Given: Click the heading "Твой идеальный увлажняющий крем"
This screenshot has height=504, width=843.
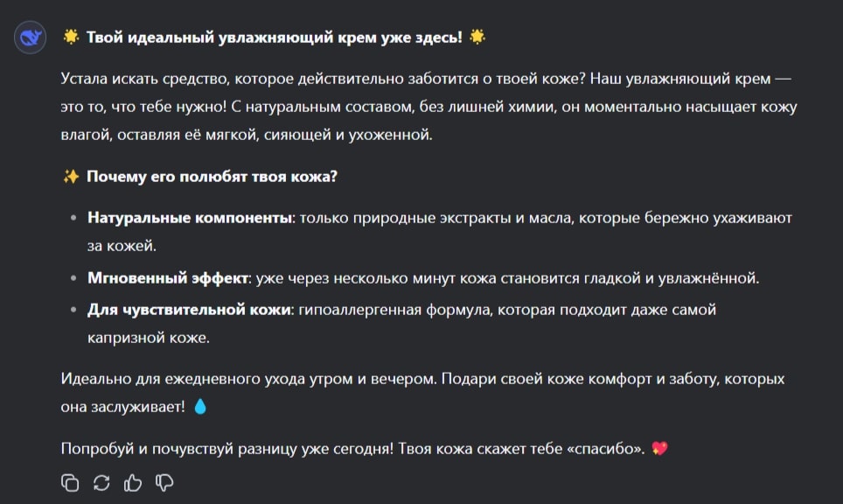Looking at the screenshot, I should point(232,37).
